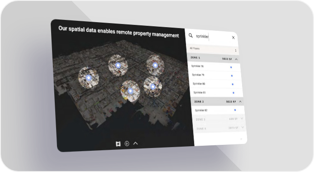
Task: Collapse the Zone 2 section chevron
Action: pos(240,102)
